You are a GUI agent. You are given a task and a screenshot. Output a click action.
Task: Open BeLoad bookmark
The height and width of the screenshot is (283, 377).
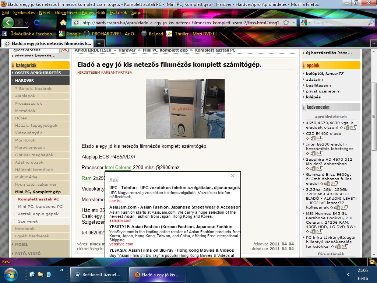pos(152,34)
